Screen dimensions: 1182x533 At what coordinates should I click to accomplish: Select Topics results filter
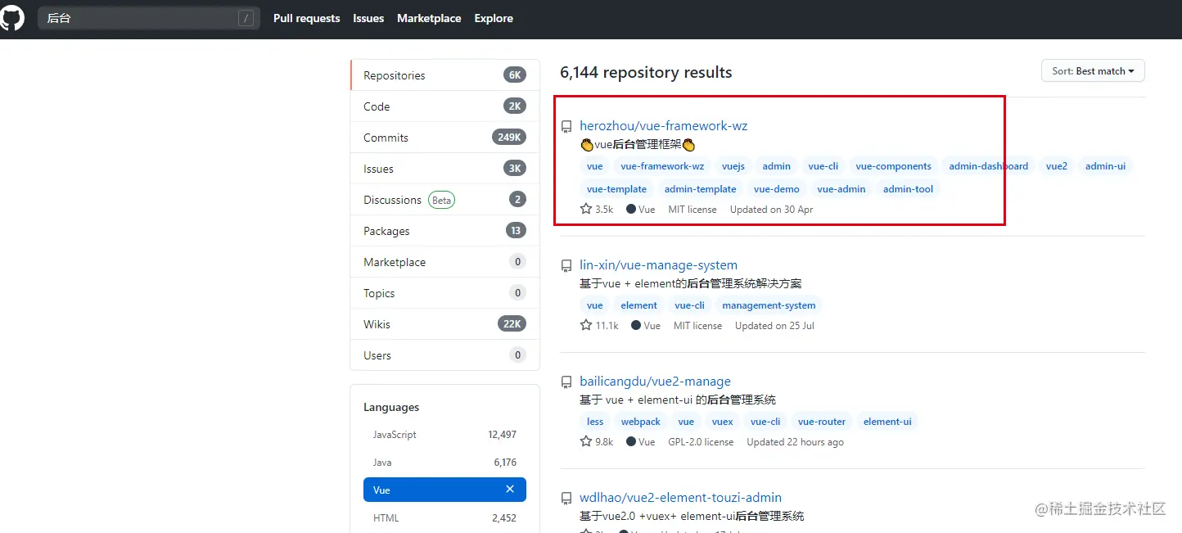click(x=444, y=293)
